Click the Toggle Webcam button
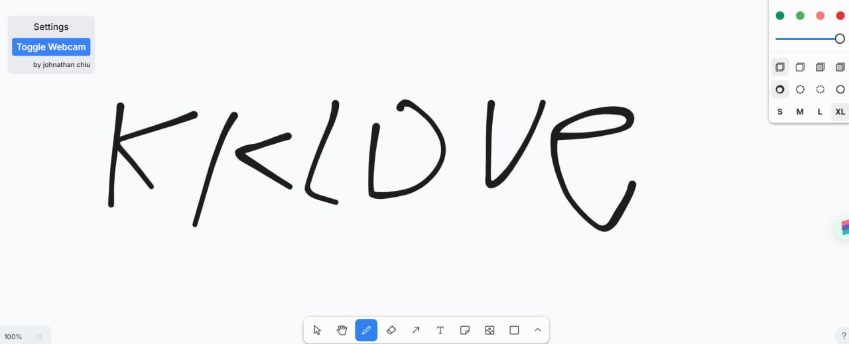849x344 pixels. click(51, 47)
